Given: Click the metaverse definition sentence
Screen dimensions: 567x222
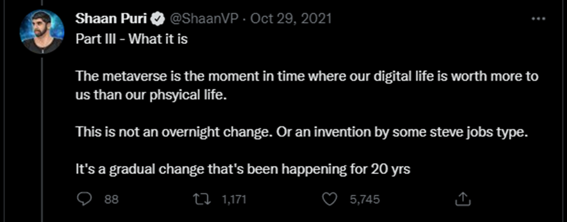Looking at the screenshot, I should pos(307,87).
